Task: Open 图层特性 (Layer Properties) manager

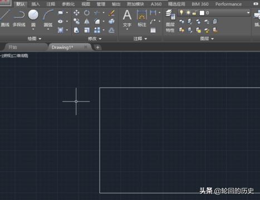Action: (x=170, y=21)
